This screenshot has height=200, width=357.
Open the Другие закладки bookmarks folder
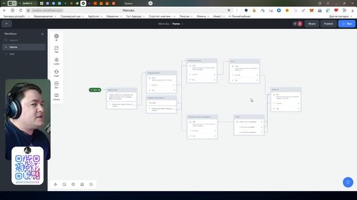pos(340,16)
